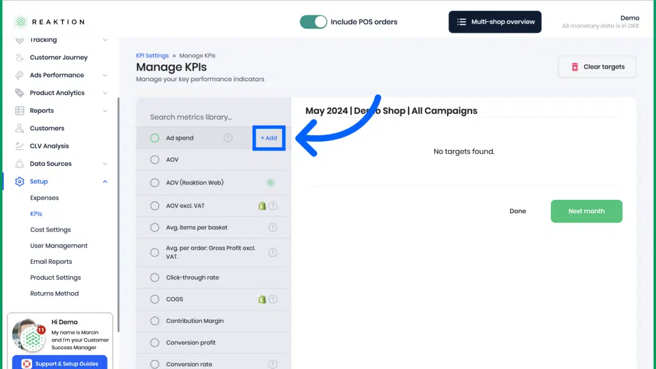
Task: Expand the Reports section chevron
Action: point(105,111)
